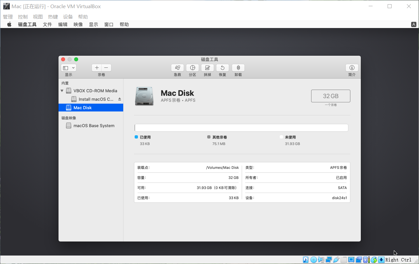Click the VirtualBox shared folders status icon
The image size is (419, 264).
pyautogui.click(x=344, y=260)
